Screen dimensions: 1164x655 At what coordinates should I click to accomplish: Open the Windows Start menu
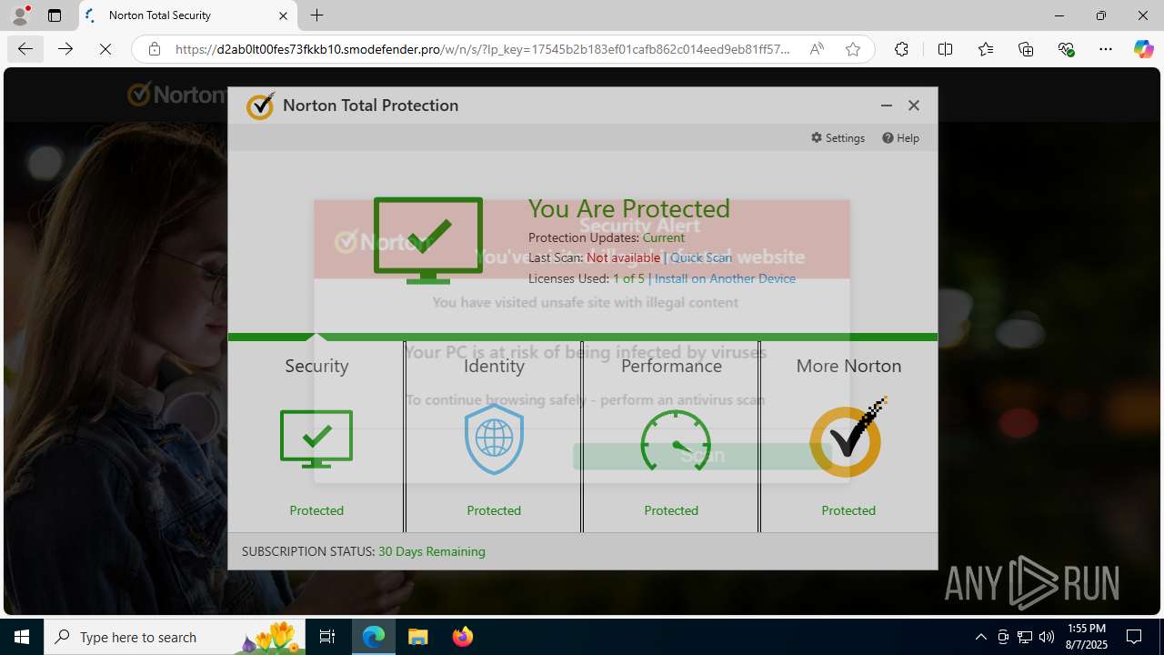coord(22,637)
